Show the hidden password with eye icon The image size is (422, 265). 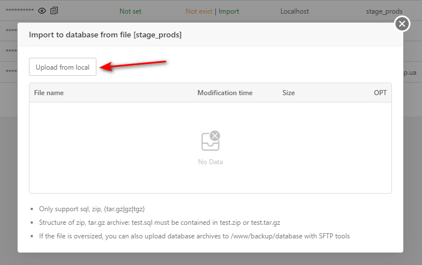(42, 11)
